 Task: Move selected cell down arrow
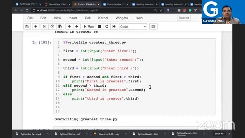tap(77, 26)
